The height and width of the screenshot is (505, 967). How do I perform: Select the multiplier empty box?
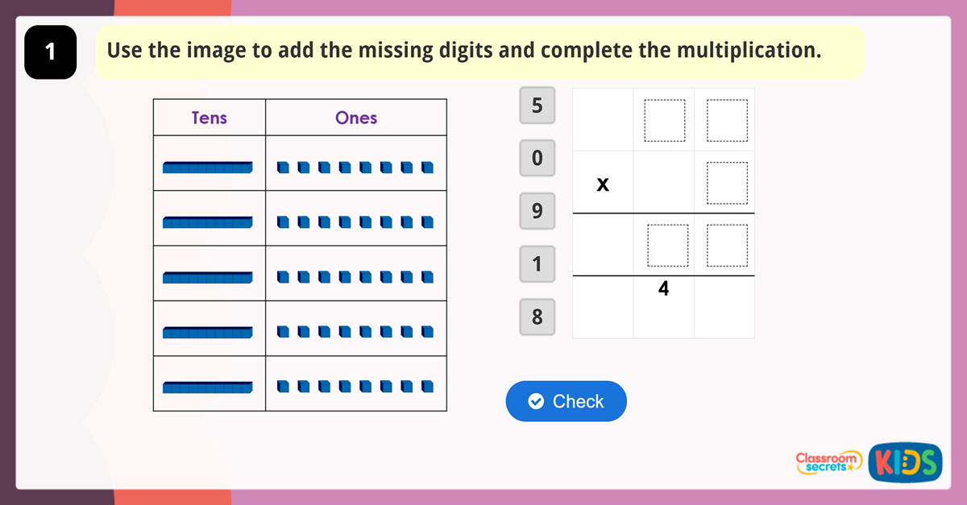coord(727,183)
